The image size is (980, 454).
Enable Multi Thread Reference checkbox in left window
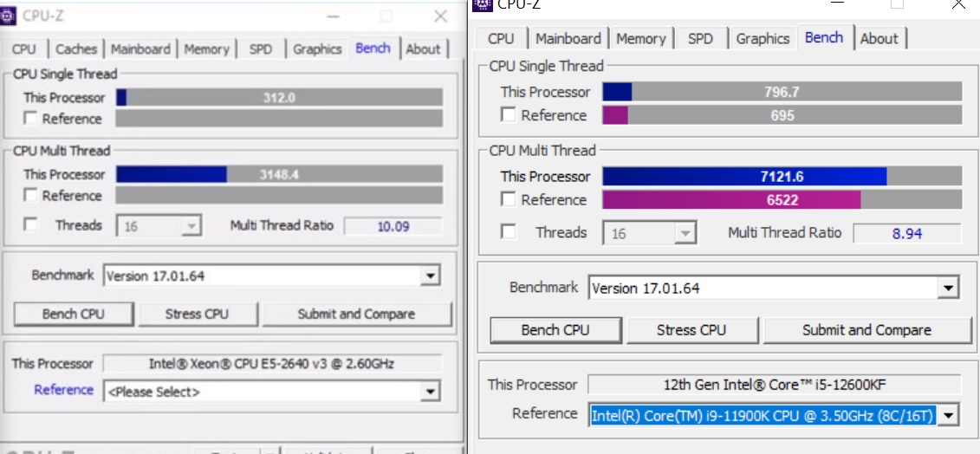pyautogui.click(x=30, y=195)
